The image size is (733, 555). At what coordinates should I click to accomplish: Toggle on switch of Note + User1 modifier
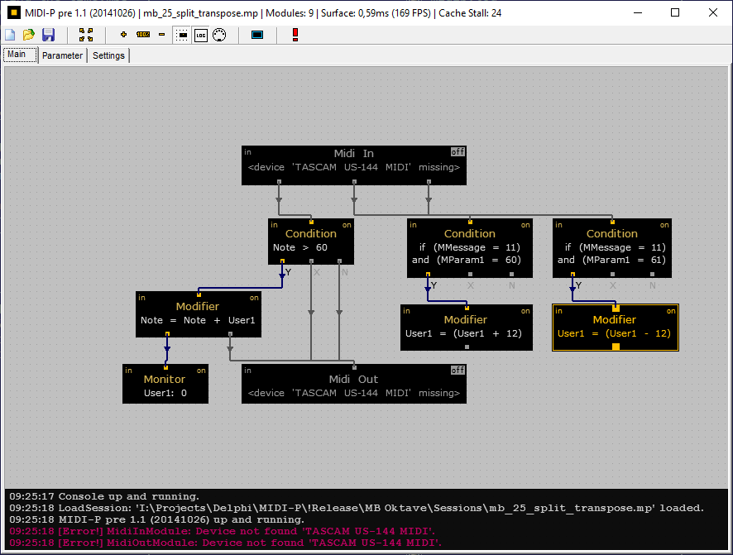(x=254, y=298)
